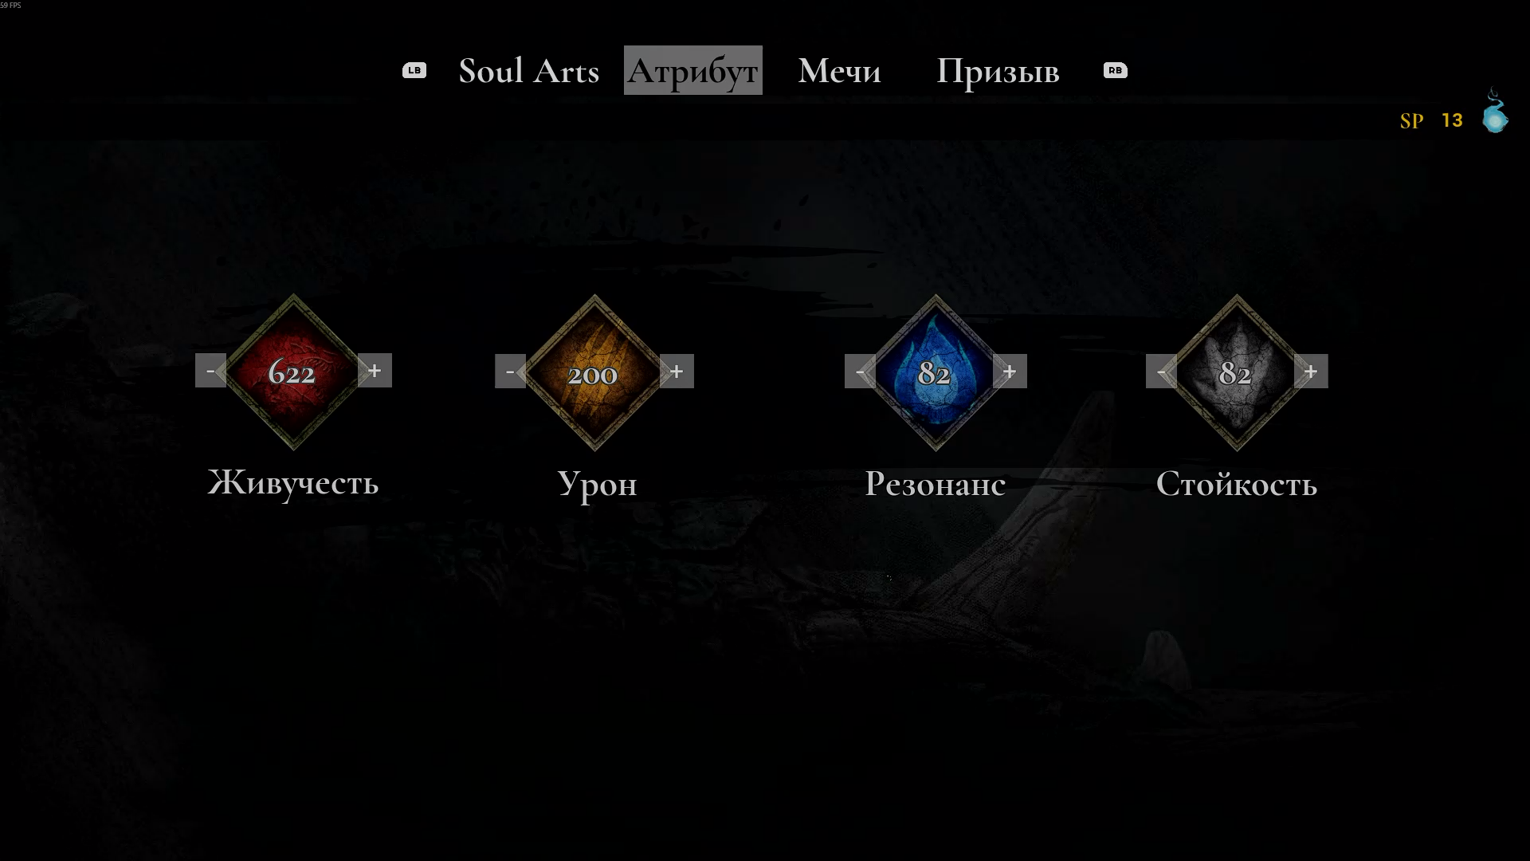
Task: Switch to the Soul Arts tab
Action: 529,71
